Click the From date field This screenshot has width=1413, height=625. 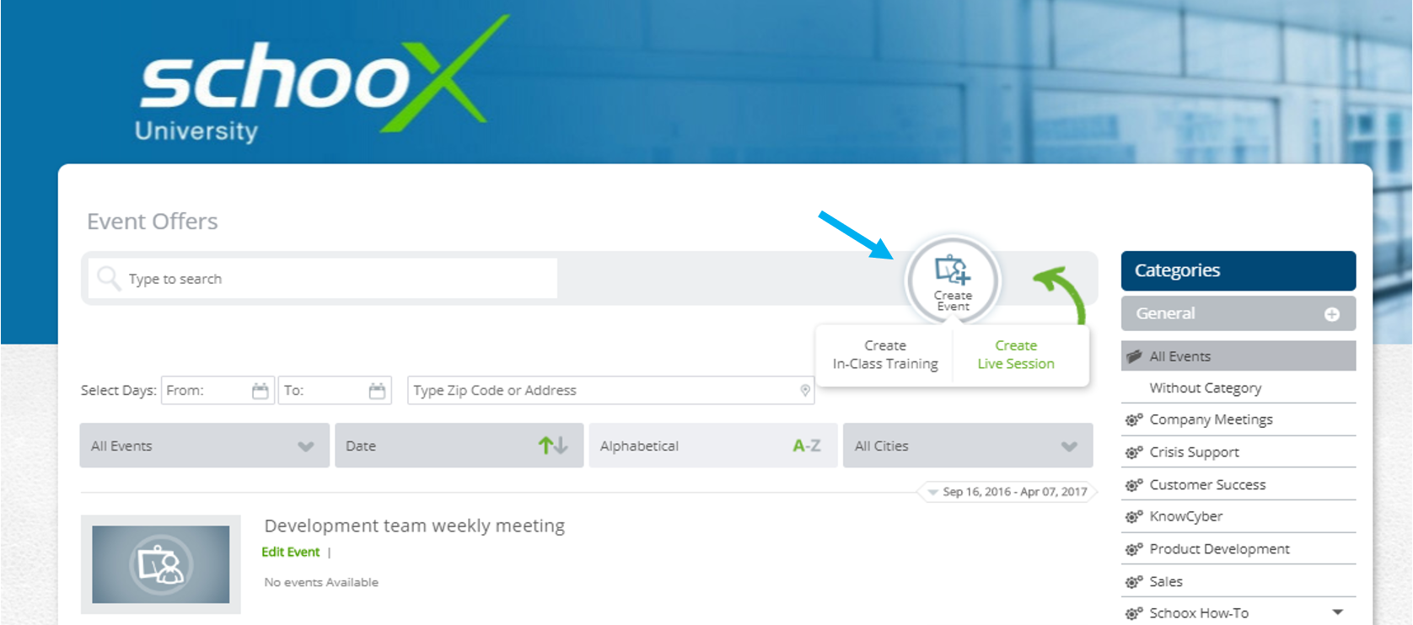218,390
